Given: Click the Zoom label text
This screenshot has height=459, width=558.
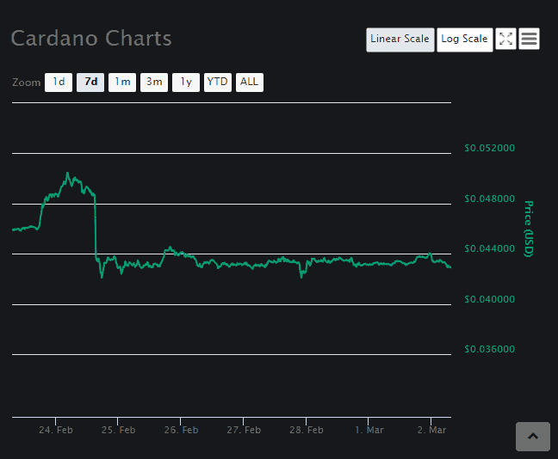Looking at the screenshot, I should point(27,83).
